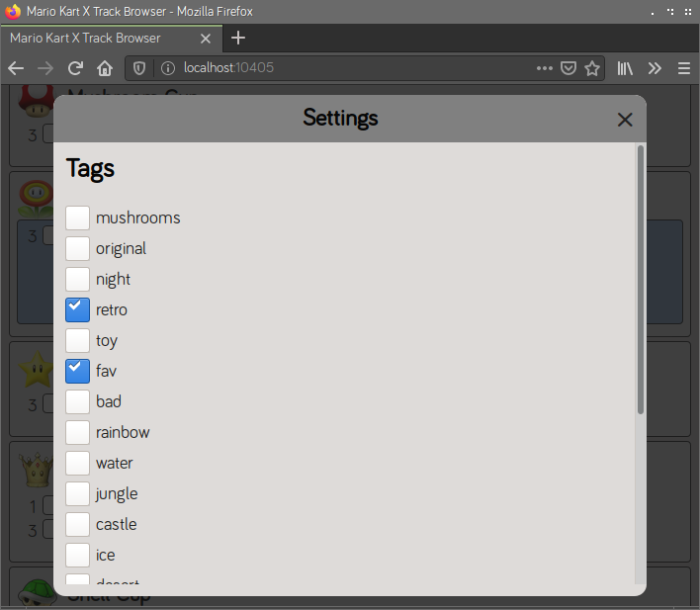The width and height of the screenshot is (700, 610).
Task: Open the Firefox Library menu
Action: pos(625,68)
